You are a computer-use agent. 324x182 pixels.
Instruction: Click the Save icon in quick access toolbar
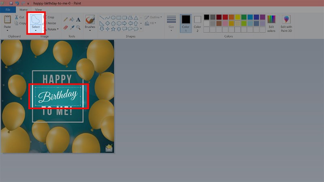(x=11, y=3)
